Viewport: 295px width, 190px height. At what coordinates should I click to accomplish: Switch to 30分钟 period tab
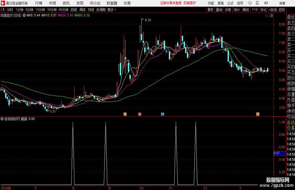pyautogui.click(x=52, y=10)
